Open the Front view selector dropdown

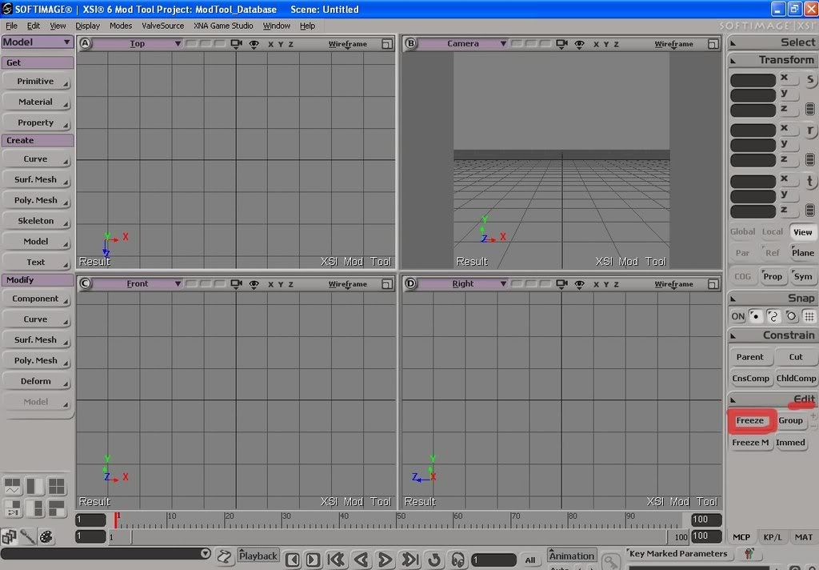click(138, 284)
